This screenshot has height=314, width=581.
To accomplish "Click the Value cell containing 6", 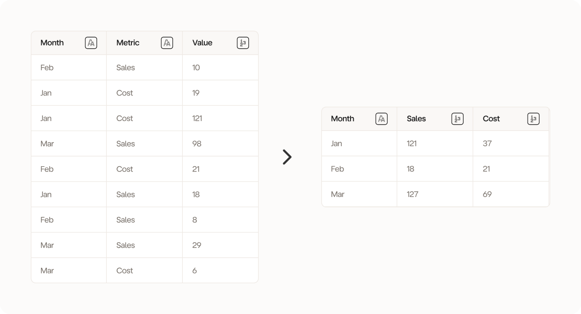I will pyautogui.click(x=195, y=271).
